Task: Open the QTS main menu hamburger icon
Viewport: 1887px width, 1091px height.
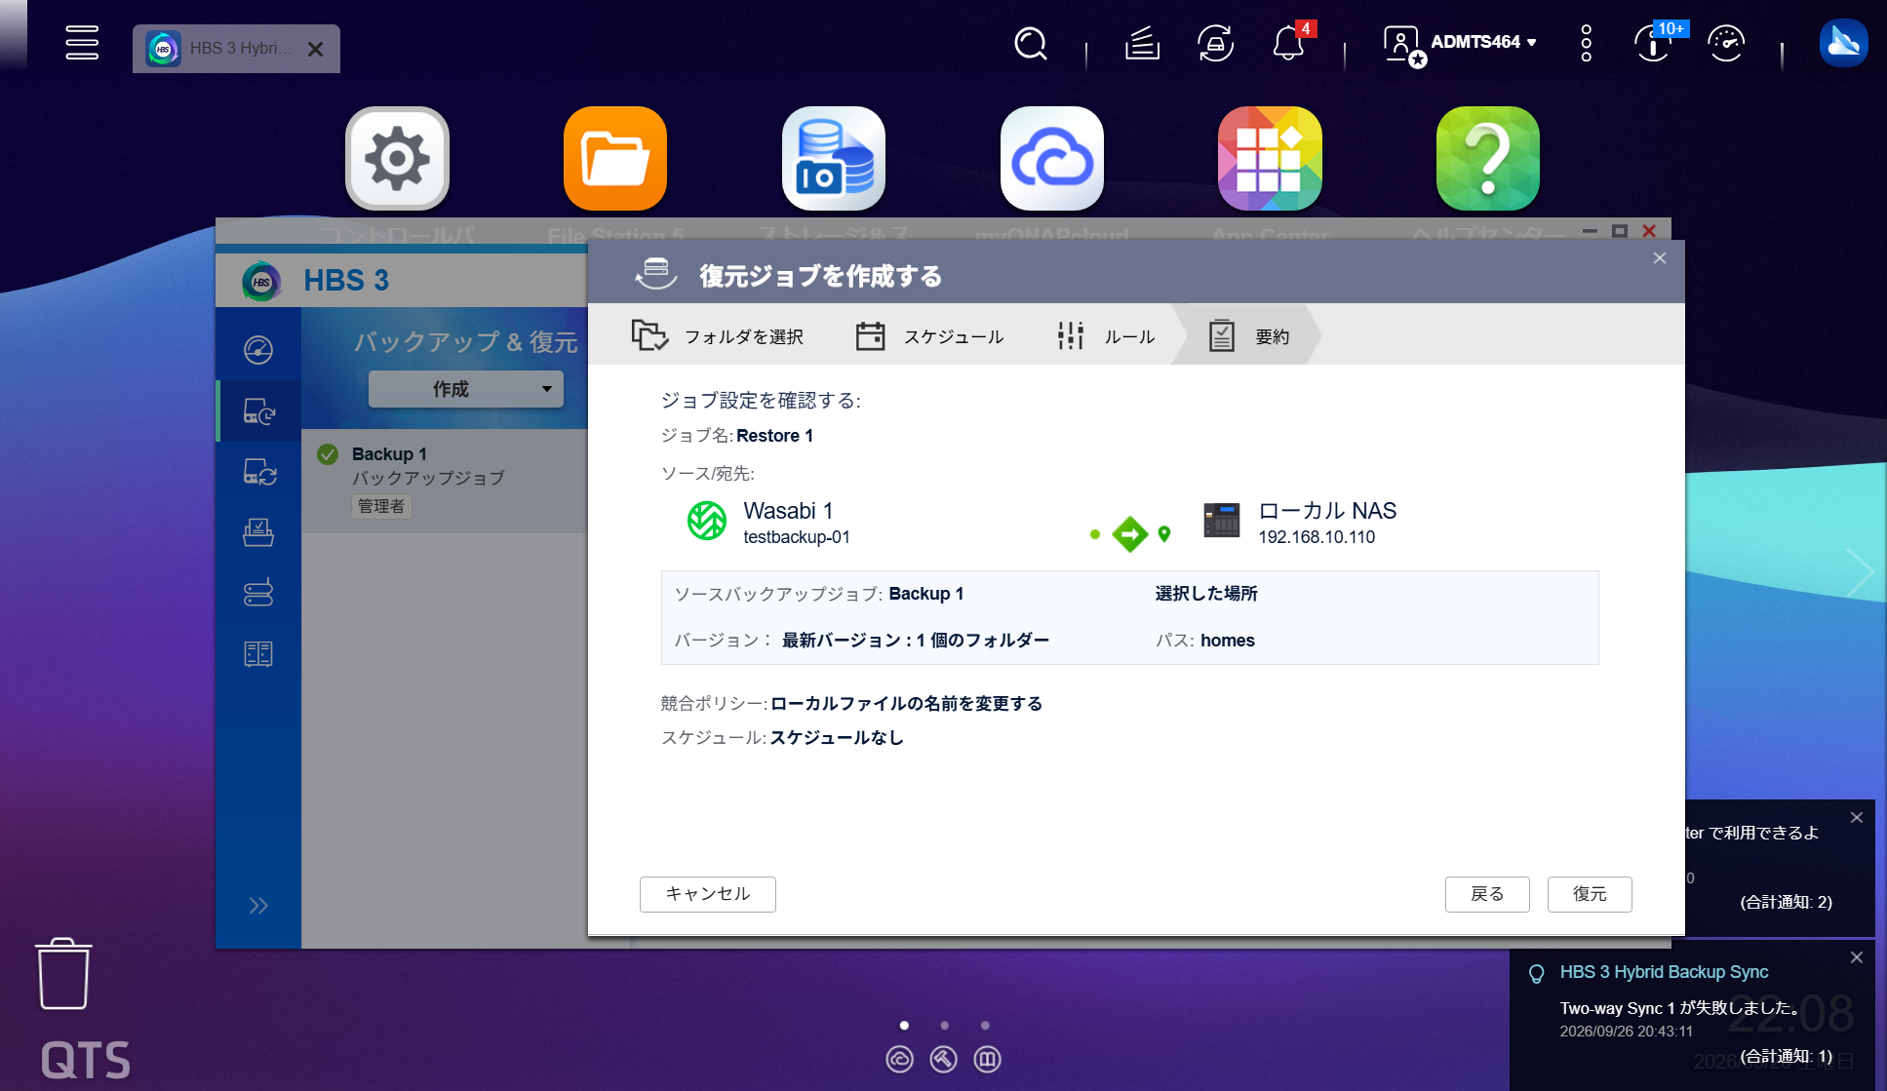Action: pyautogui.click(x=82, y=42)
